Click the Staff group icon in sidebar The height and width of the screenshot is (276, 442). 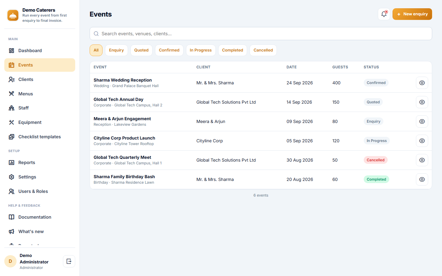click(11, 108)
